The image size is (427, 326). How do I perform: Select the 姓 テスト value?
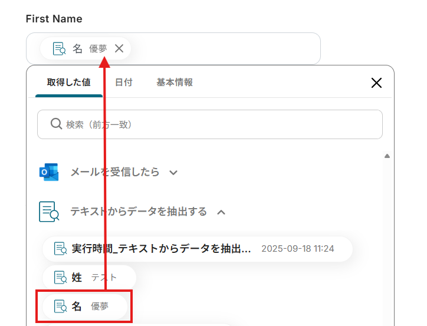(89, 277)
